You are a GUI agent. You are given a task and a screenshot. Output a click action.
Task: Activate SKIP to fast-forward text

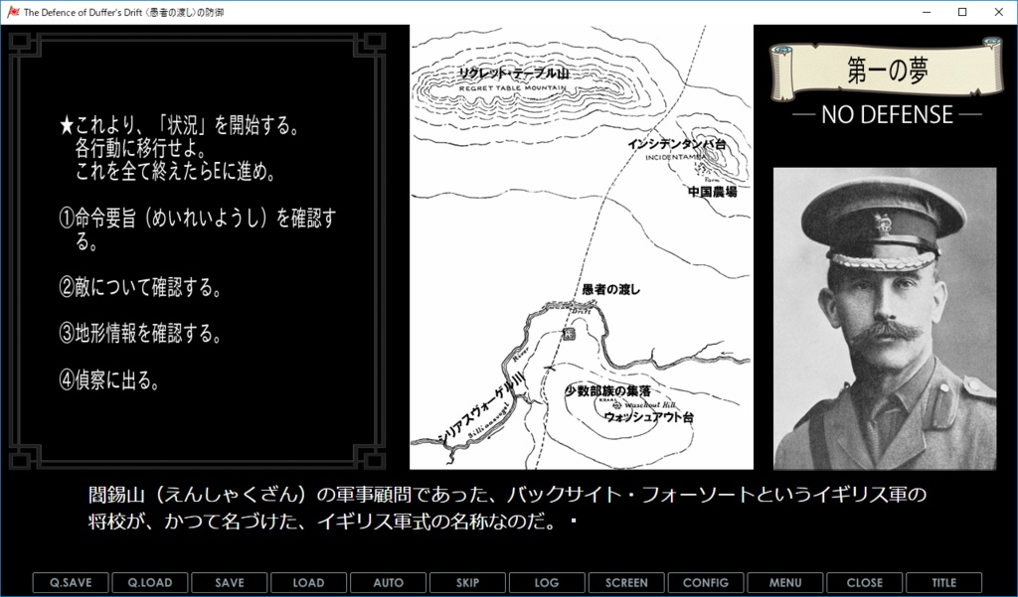pyautogui.click(x=467, y=583)
